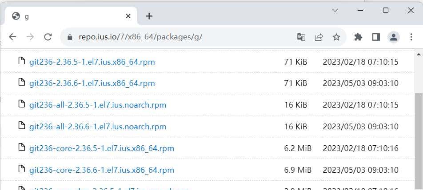
Task: Download git236-2.36.5-1.el7.ius.x86_64.rpm
Action: (x=92, y=62)
